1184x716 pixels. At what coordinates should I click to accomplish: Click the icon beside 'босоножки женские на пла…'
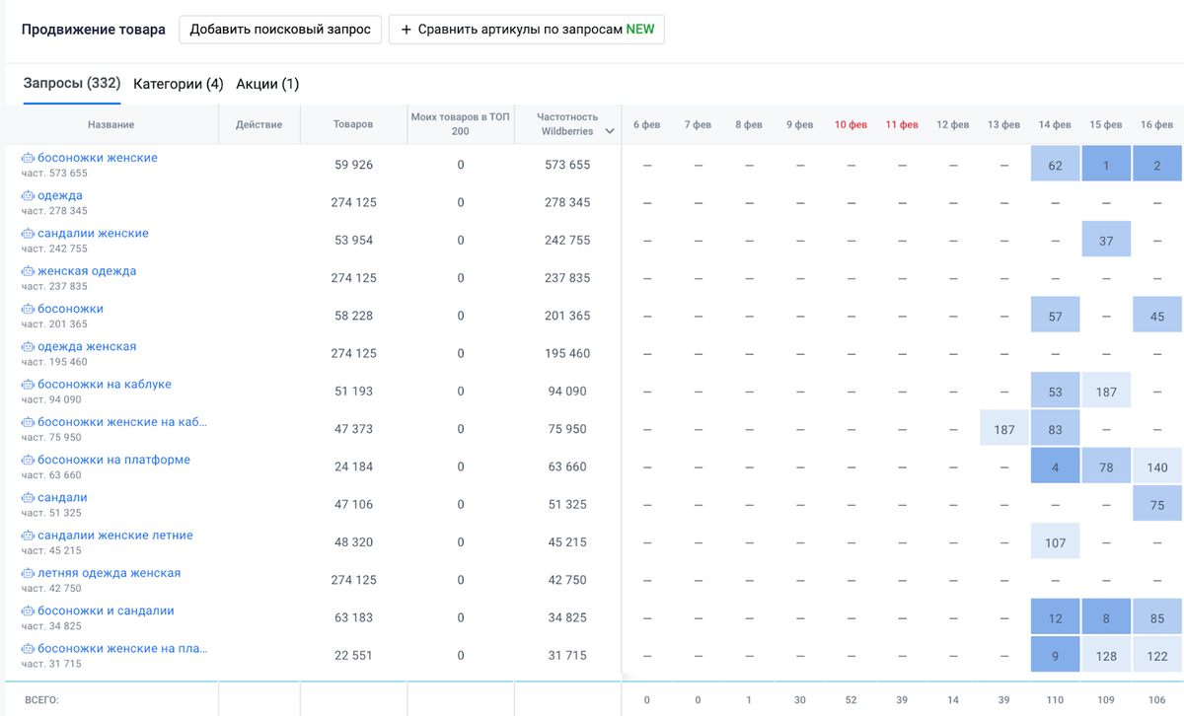[x=28, y=649]
